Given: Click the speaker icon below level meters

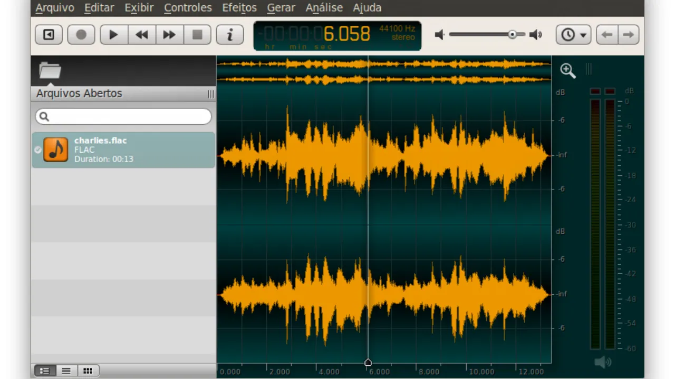Looking at the screenshot, I should pos(603,362).
